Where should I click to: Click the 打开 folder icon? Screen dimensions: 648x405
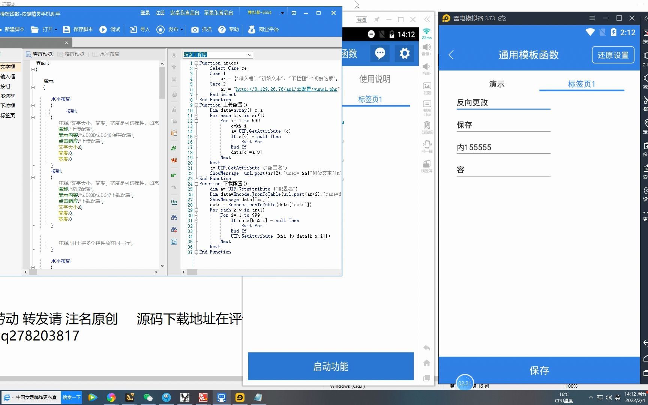click(x=35, y=29)
